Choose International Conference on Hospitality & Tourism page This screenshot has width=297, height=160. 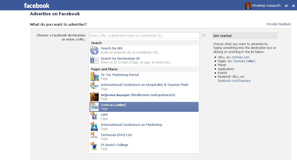point(144,87)
